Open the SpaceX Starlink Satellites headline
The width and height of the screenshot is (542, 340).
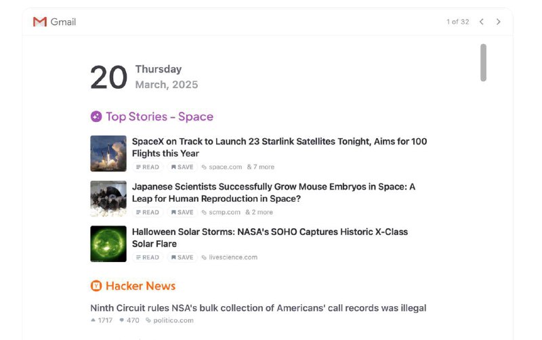[279, 147]
